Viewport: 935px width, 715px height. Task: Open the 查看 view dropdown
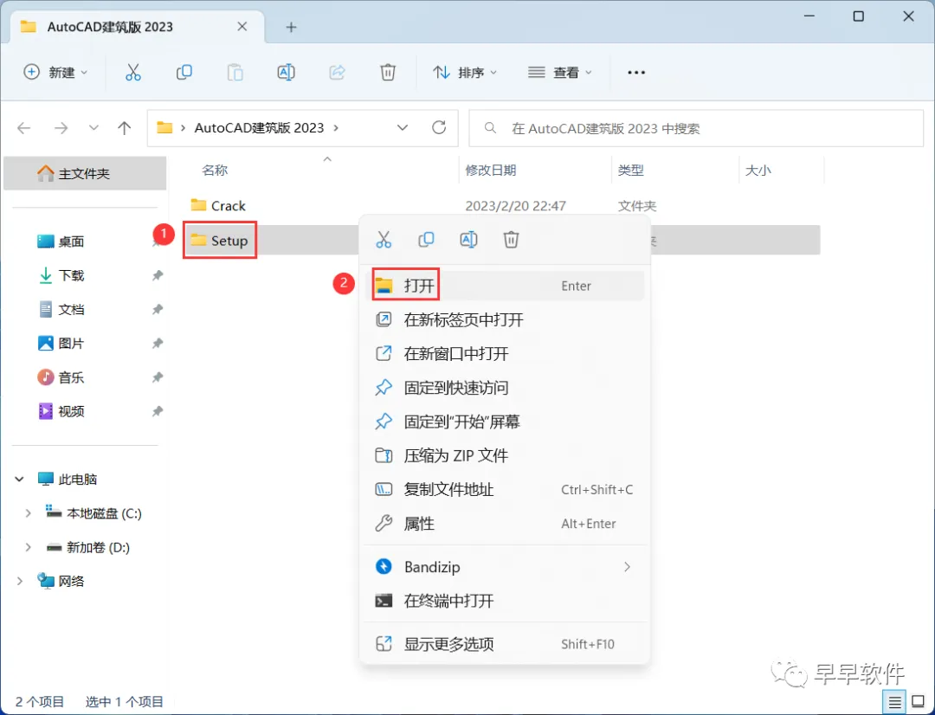pos(560,72)
